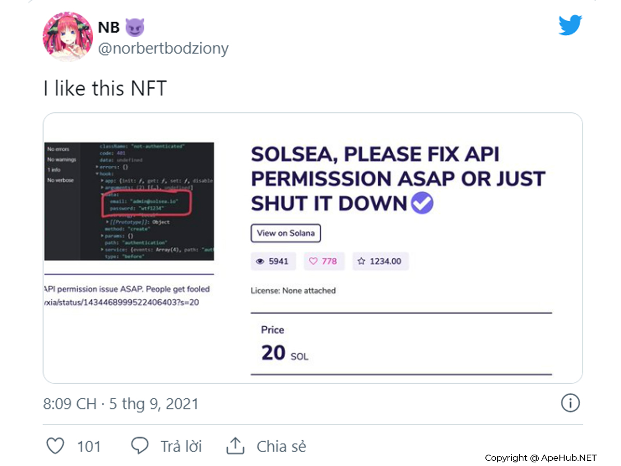The height and width of the screenshot is (466, 621).
Task: Select the 'No errors' console filter
Action: (58, 149)
